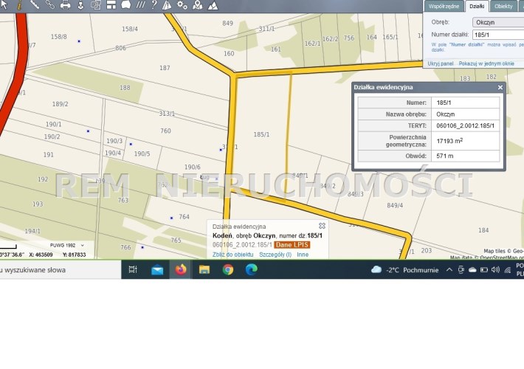524x369 pixels.
Task: Click the Ukryj panel link
Action: coord(440,63)
